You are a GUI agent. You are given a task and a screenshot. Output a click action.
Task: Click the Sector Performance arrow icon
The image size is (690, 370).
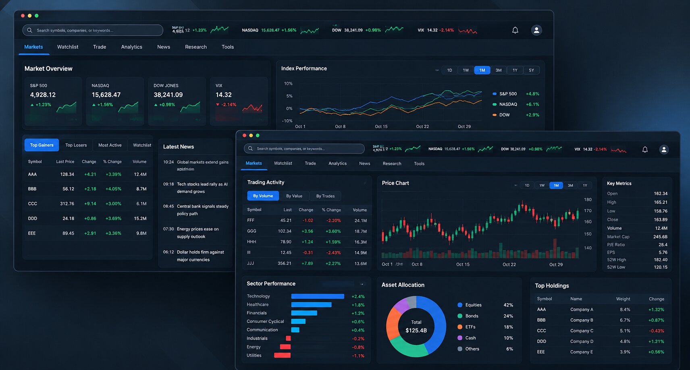point(362,284)
